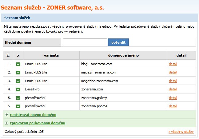View detail of zonerama.com E-mail Pro
The width and height of the screenshot is (199, 139).
coord(173,89)
